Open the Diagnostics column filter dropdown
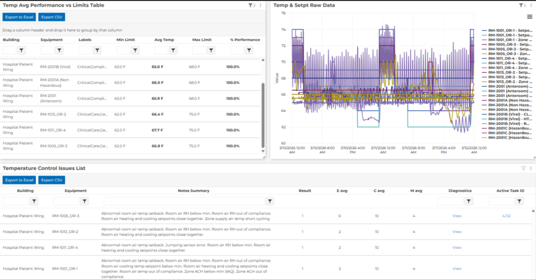 (x=468, y=201)
